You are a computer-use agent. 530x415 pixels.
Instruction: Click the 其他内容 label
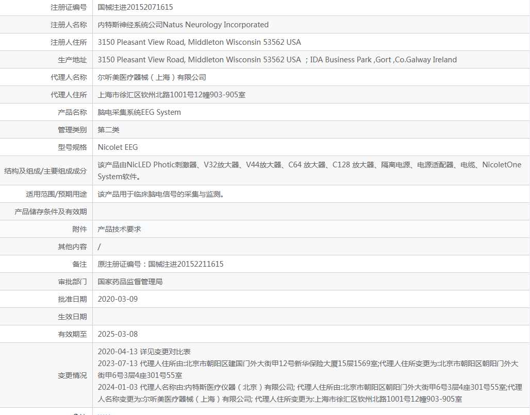point(72,247)
